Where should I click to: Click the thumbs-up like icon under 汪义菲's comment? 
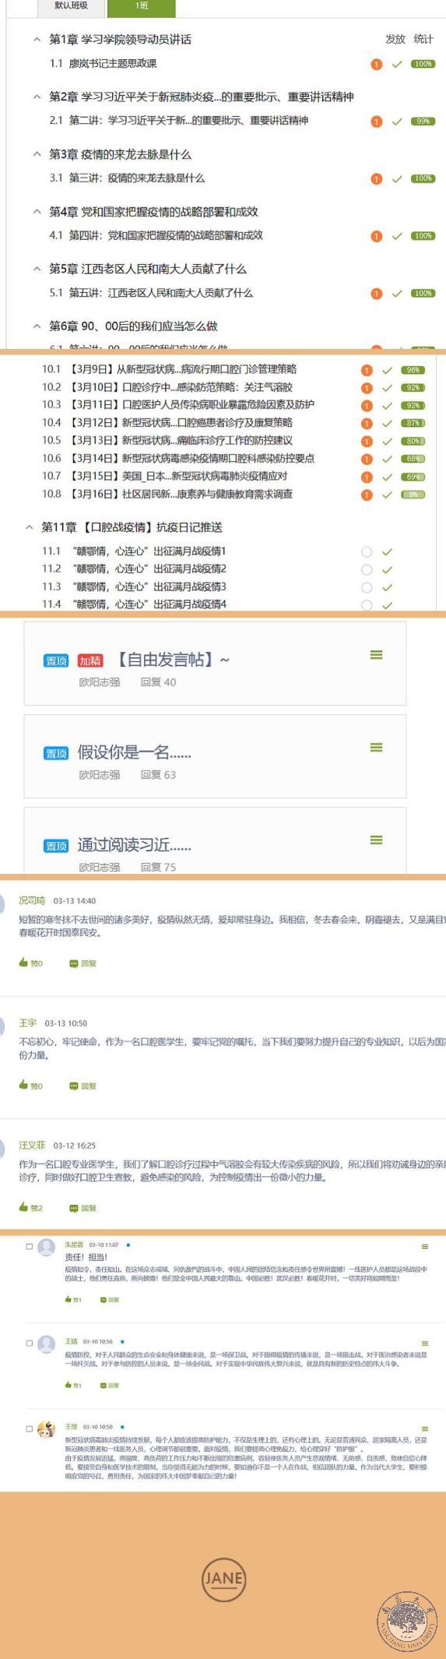click(x=23, y=1207)
